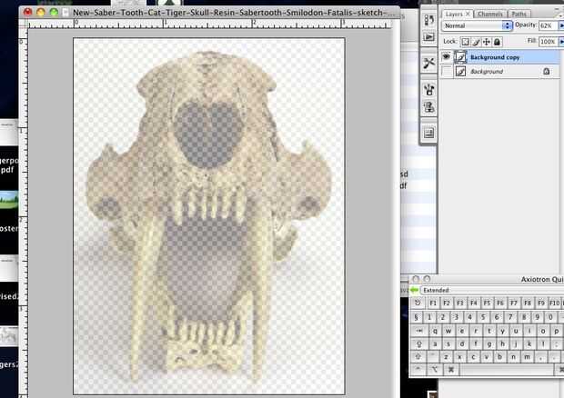Click the Fill 100% field

[549, 42]
